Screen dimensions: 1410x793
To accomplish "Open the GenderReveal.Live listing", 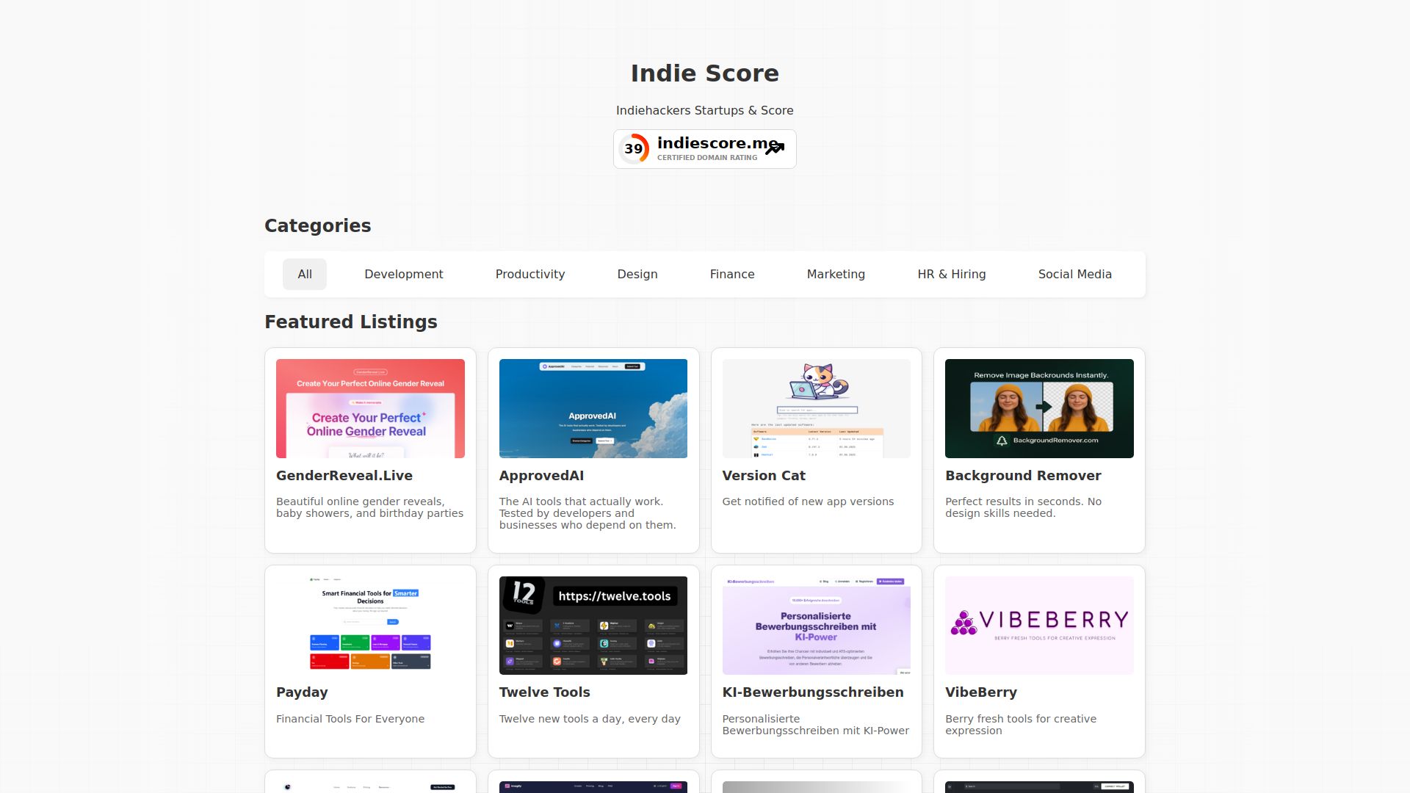I will 344,475.
